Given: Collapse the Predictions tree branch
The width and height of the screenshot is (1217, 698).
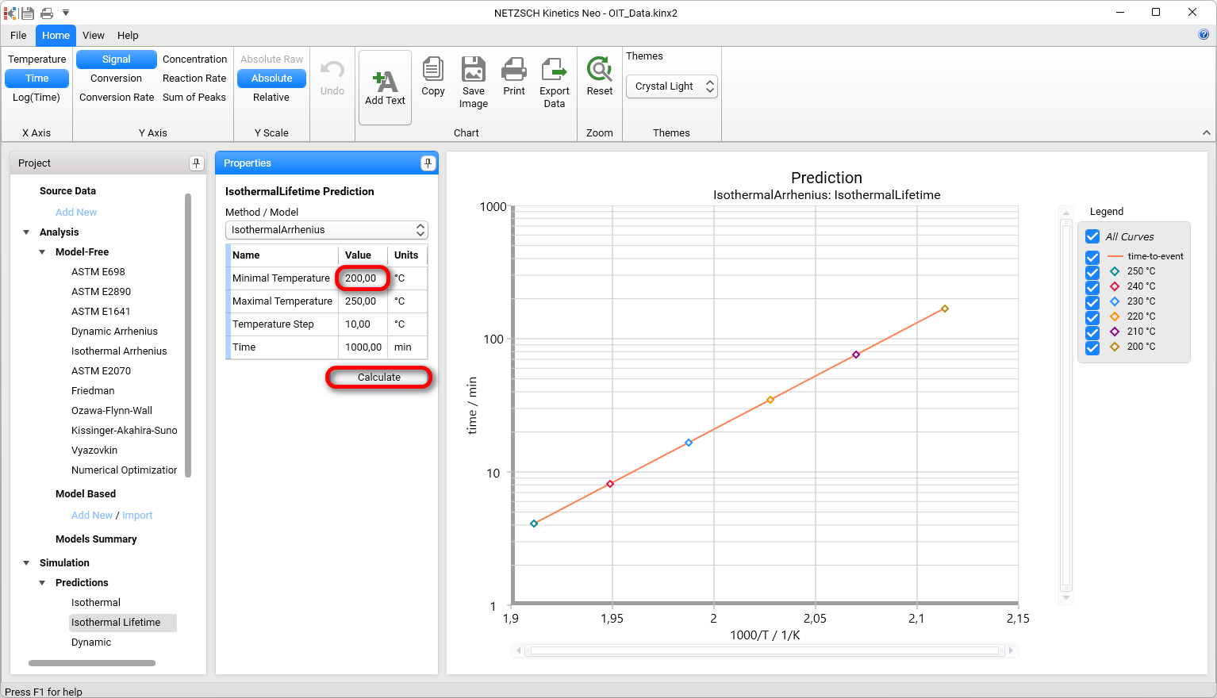Looking at the screenshot, I should click(x=41, y=582).
